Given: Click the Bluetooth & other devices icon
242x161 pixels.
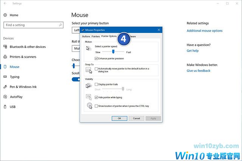Looking at the screenshot, I should point(5,46).
